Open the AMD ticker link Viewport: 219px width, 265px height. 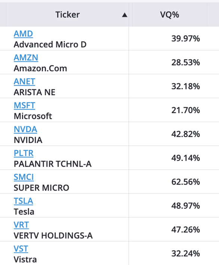[23, 34]
